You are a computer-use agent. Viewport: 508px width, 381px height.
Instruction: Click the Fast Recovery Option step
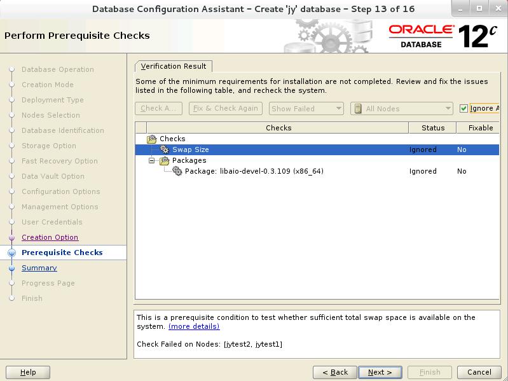click(60, 161)
